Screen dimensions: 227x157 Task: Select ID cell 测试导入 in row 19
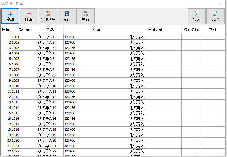point(155,135)
